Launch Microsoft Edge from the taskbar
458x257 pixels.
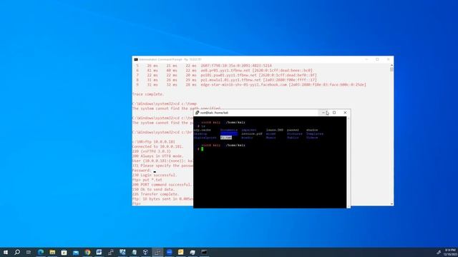[41, 252]
